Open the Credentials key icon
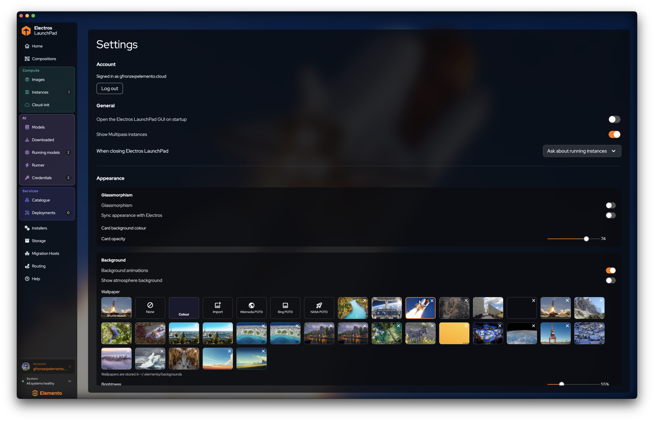The width and height of the screenshot is (654, 421). [x=27, y=178]
